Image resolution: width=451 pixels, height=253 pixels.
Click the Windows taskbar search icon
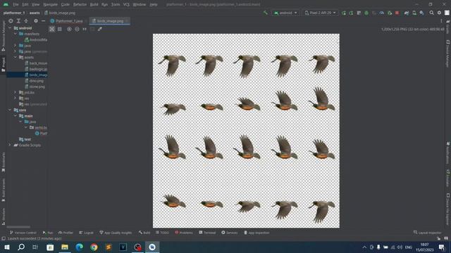21,247
